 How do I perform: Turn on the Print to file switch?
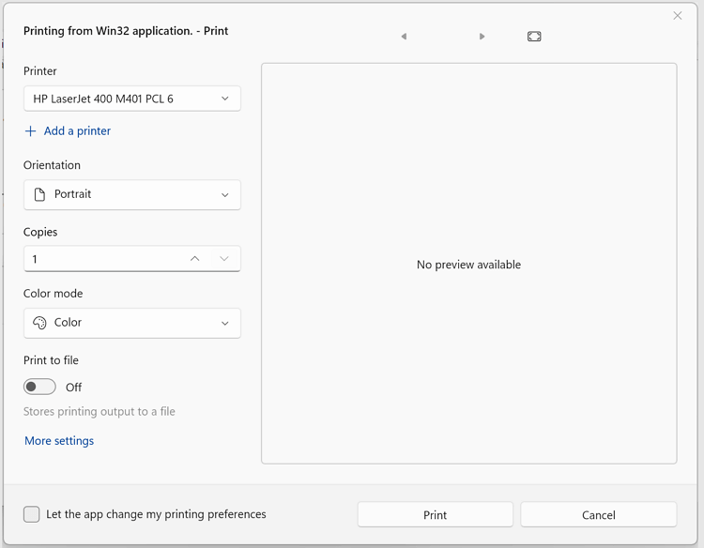click(40, 387)
